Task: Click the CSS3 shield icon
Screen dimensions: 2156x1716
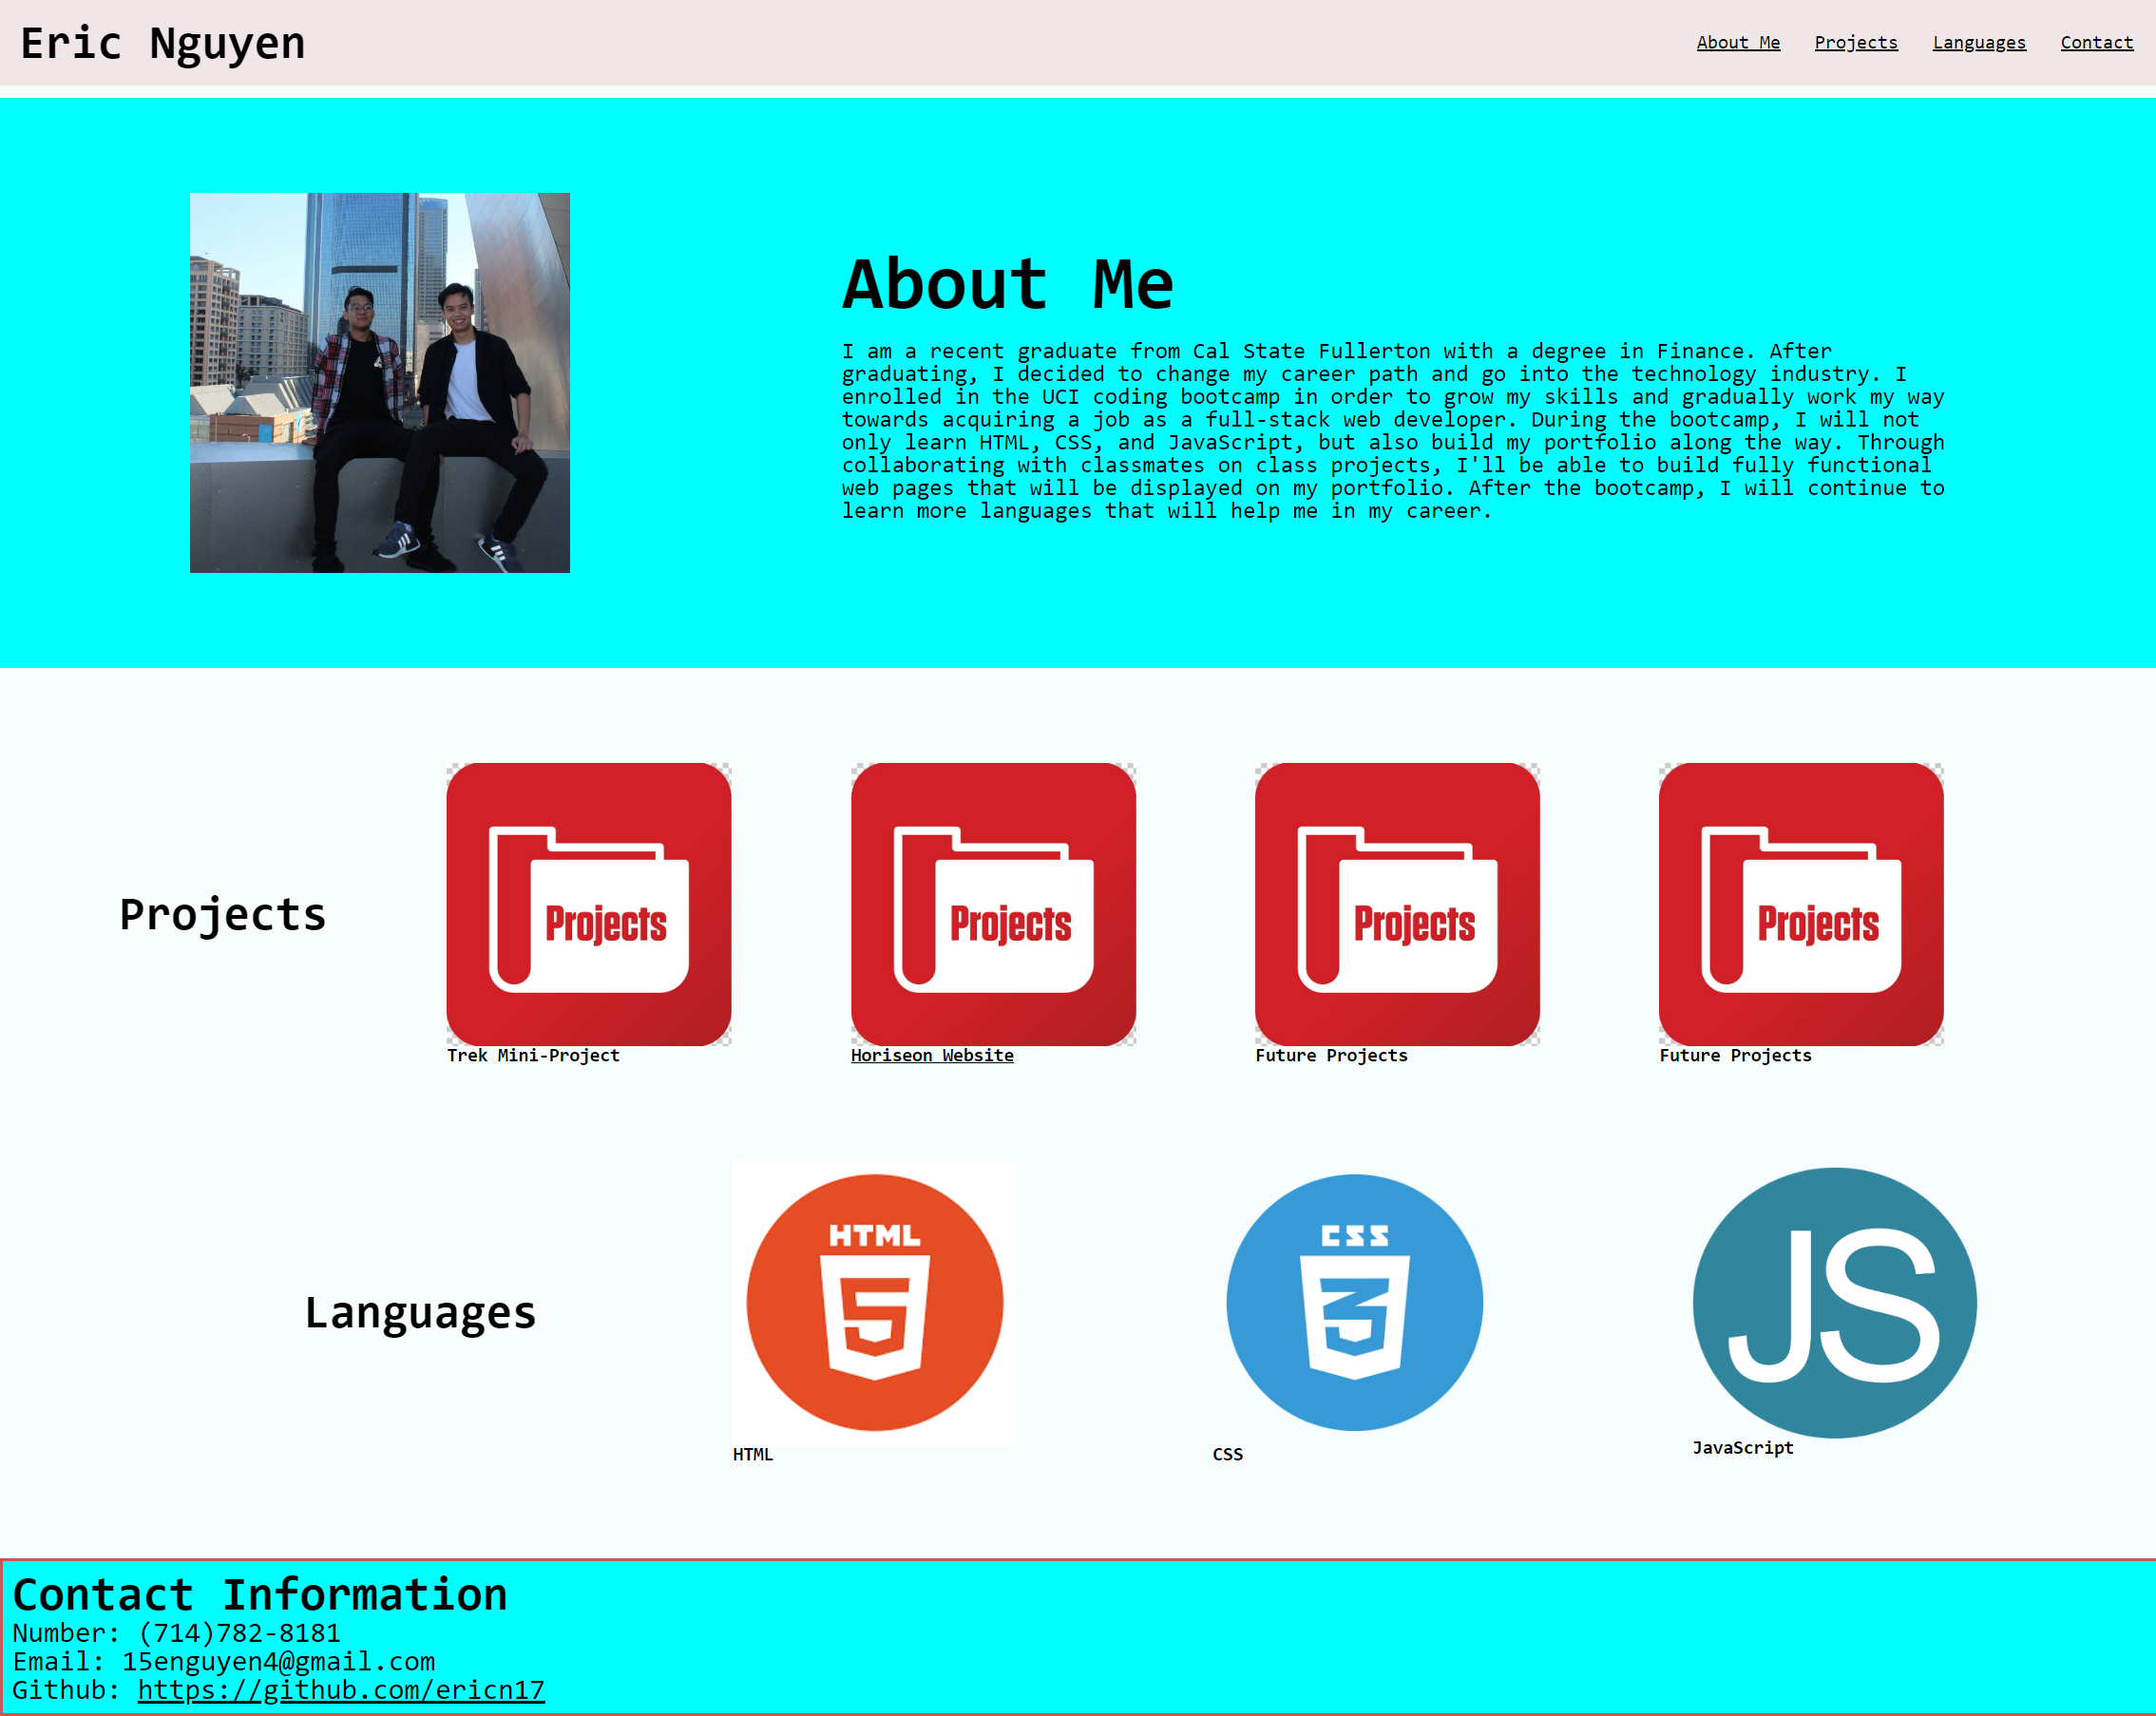Action: click(1354, 1300)
